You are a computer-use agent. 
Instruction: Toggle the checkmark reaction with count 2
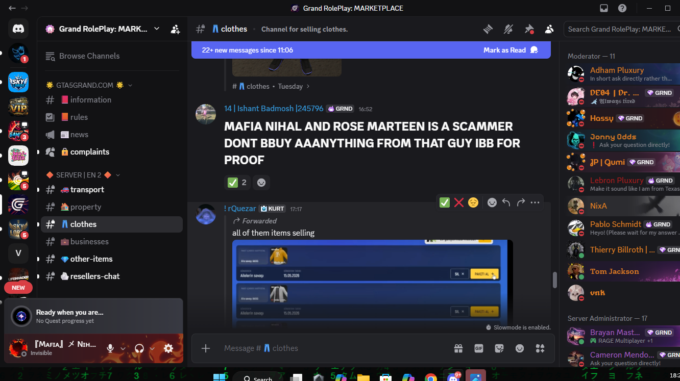click(x=237, y=182)
